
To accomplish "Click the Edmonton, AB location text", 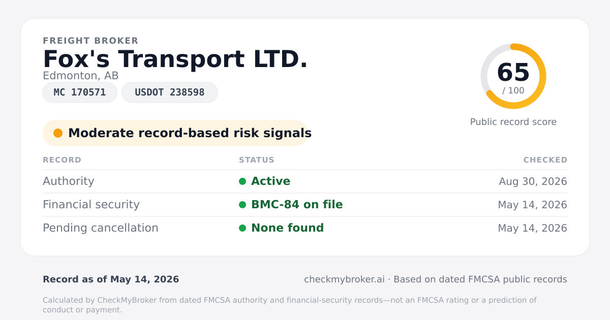I will (81, 76).
